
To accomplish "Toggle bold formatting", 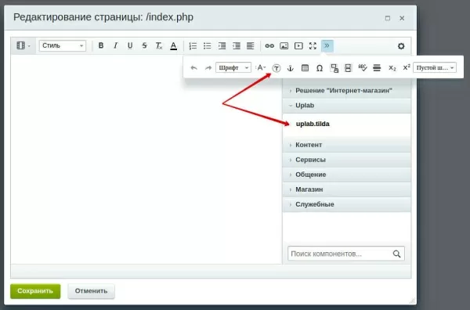I will pyautogui.click(x=101, y=45).
